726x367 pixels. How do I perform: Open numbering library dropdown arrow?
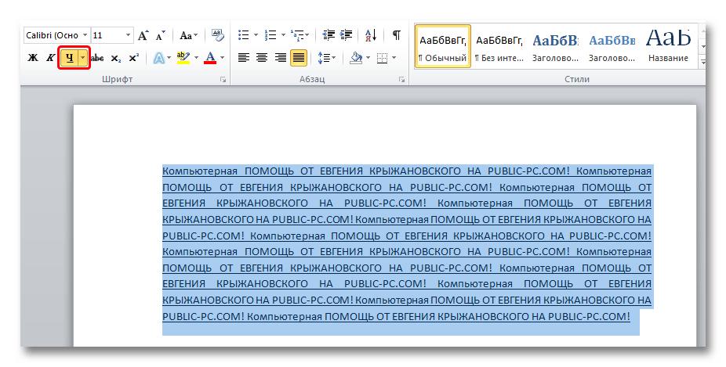coord(283,35)
